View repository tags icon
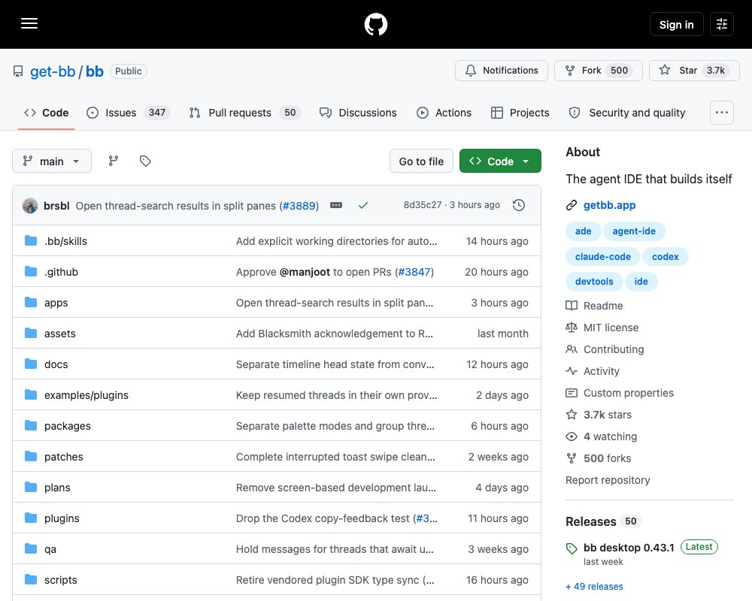This screenshot has height=601, width=752. (x=145, y=161)
